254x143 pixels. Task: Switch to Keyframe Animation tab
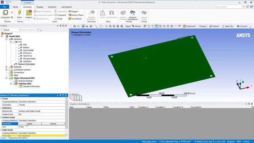(18, 138)
